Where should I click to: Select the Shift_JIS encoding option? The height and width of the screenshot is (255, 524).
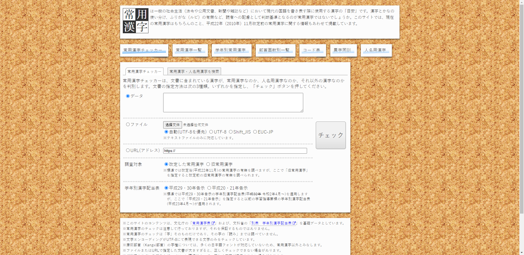point(231,132)
